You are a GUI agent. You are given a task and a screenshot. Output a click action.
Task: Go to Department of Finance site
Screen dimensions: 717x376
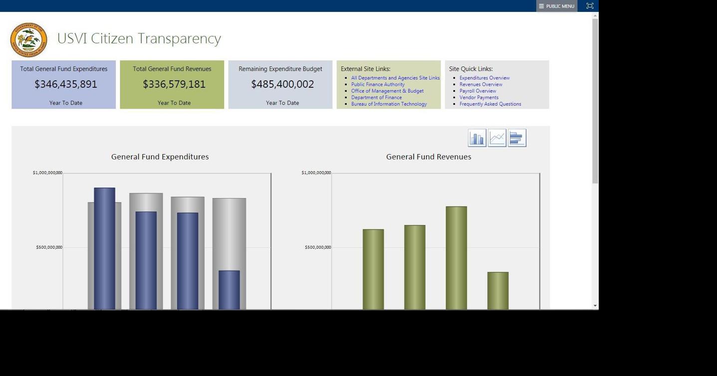[376, 97]
